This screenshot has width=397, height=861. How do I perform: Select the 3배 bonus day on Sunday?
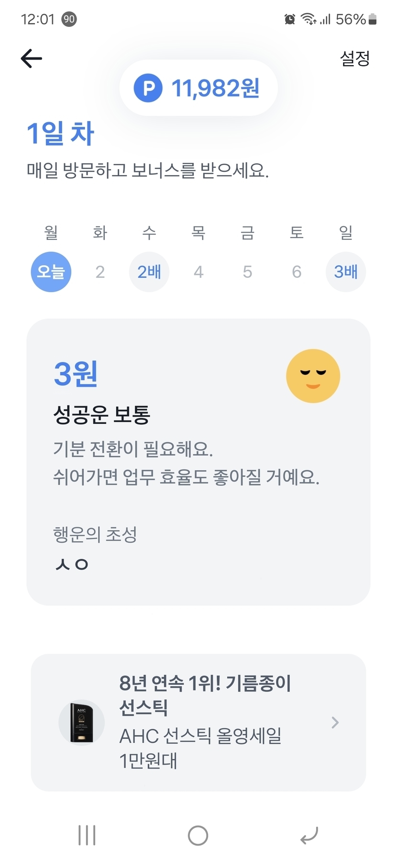tap(345, 272)
